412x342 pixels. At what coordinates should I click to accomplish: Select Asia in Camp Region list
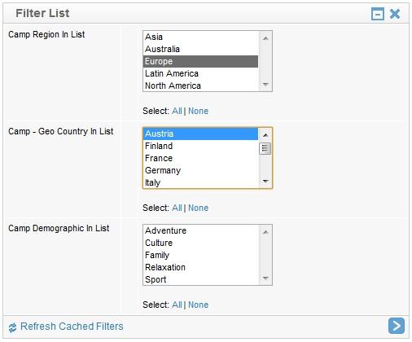pos(200,37)
